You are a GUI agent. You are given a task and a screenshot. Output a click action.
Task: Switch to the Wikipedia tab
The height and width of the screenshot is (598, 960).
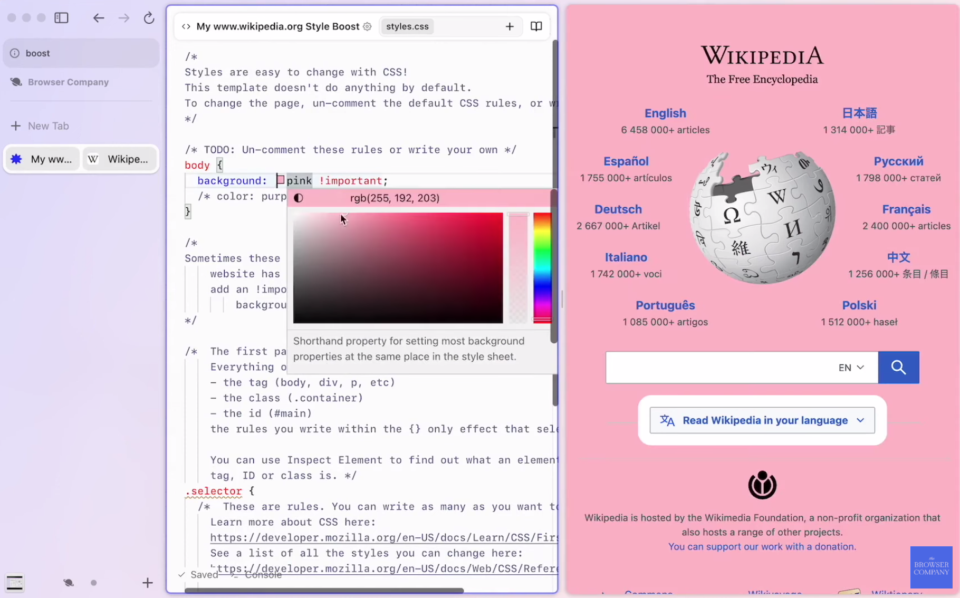120,159
